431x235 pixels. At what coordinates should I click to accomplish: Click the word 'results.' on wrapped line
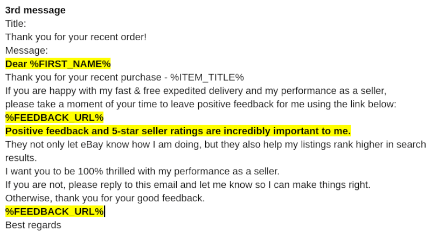(21, 158)
